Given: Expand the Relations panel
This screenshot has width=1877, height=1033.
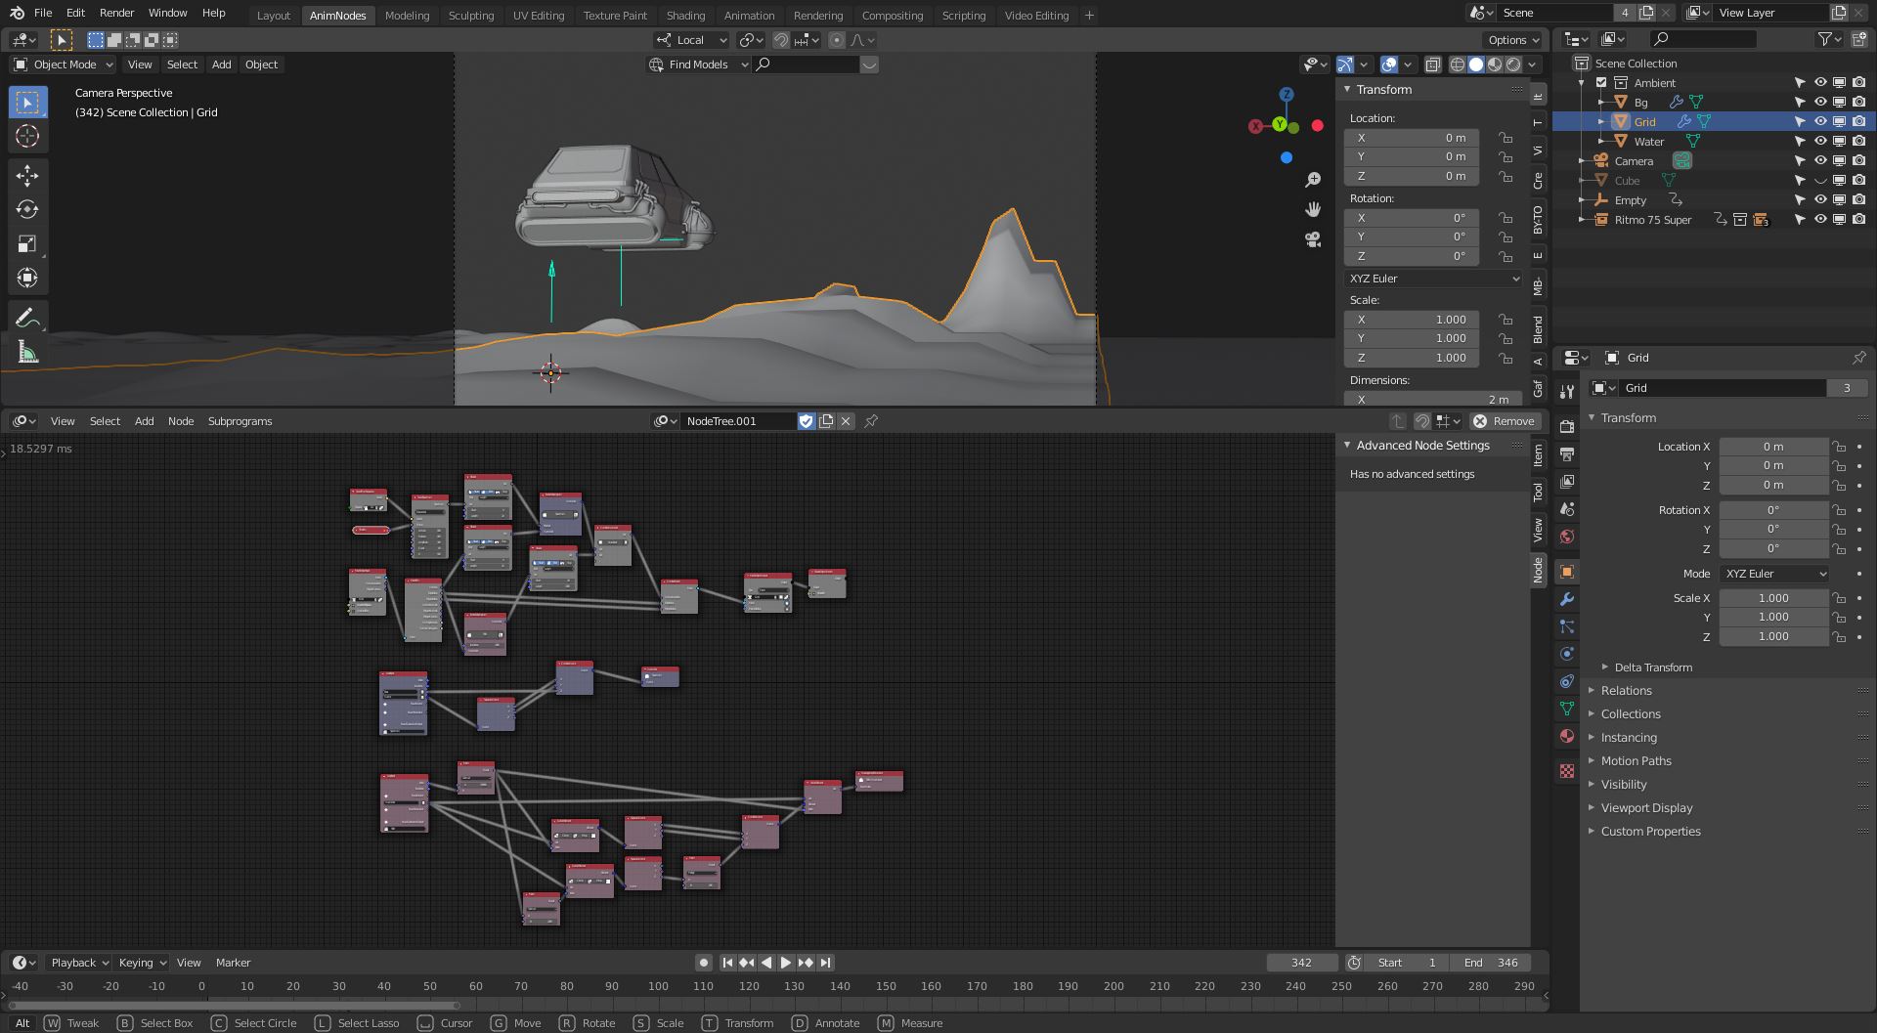Looking at the screenshot, I should 1626,691.
